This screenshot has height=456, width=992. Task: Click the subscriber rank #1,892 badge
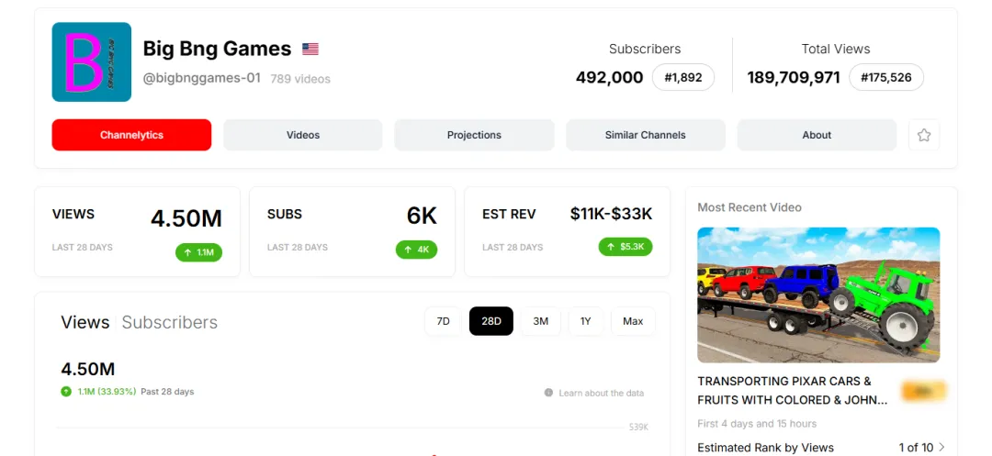[683, 77]
